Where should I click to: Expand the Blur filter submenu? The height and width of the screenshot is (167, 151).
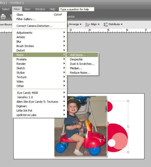(x=40, y=41)
